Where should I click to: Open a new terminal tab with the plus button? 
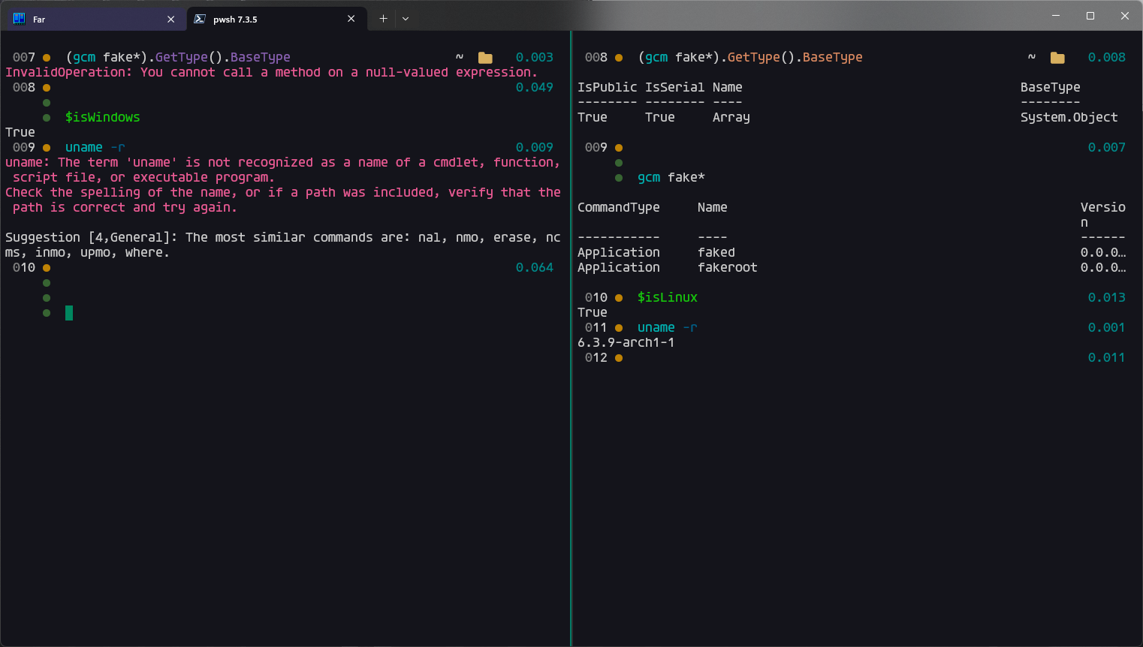click(383, 18)
